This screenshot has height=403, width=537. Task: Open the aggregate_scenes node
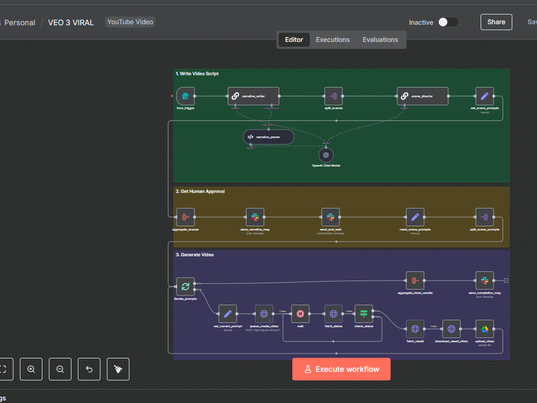185,217
